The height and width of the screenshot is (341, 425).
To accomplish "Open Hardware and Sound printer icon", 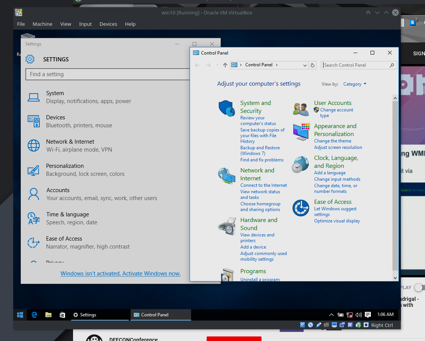I will 227,226.
